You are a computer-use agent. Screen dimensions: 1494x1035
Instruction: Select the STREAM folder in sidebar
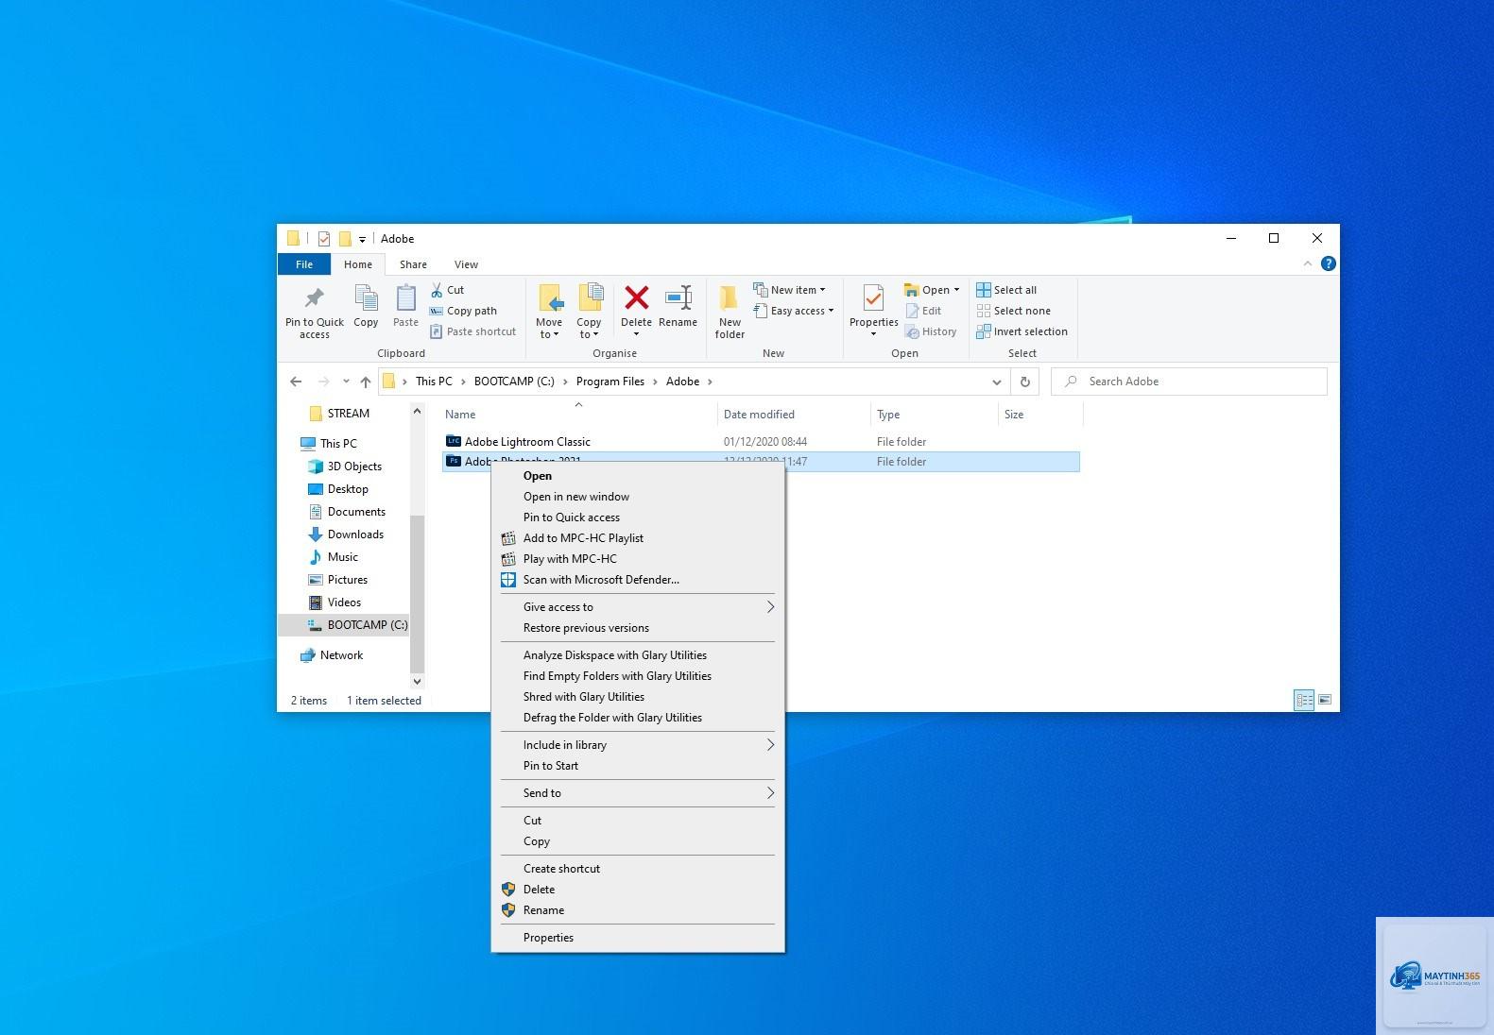click(x=348, y=414)
